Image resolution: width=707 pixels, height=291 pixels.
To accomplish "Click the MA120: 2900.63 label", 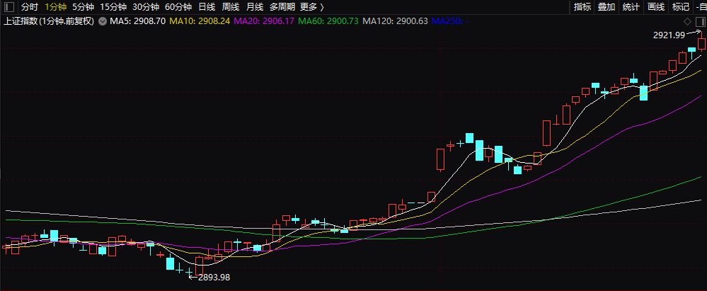I will click(x=396, y=21).
